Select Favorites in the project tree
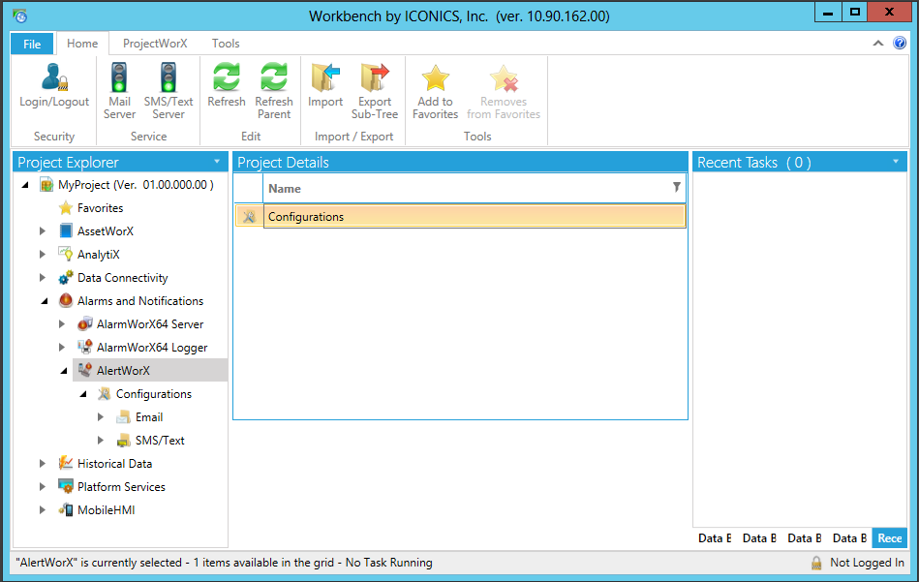919x582 pixels. pos(100,208)
